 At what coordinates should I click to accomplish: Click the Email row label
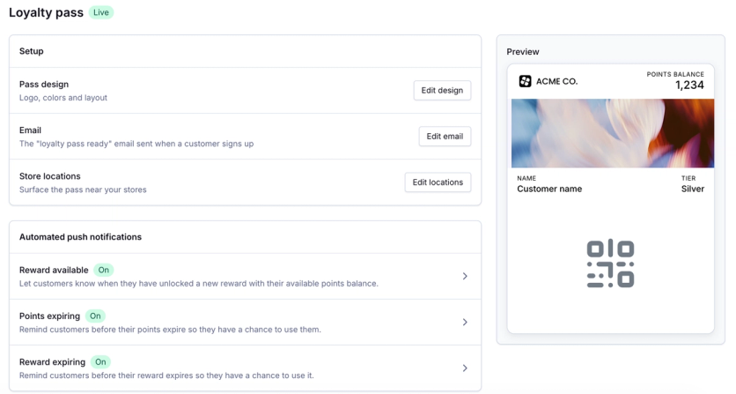point(30,130)
